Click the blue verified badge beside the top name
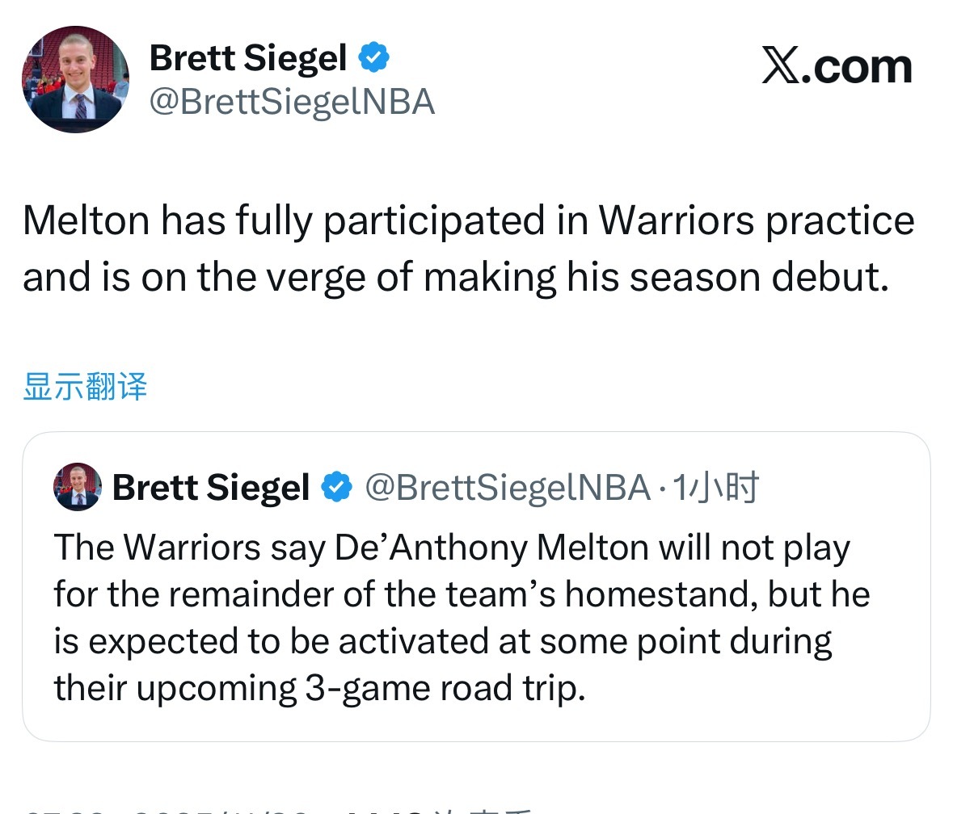Screen dimensions: 953x814 click(x=374, y=58)
